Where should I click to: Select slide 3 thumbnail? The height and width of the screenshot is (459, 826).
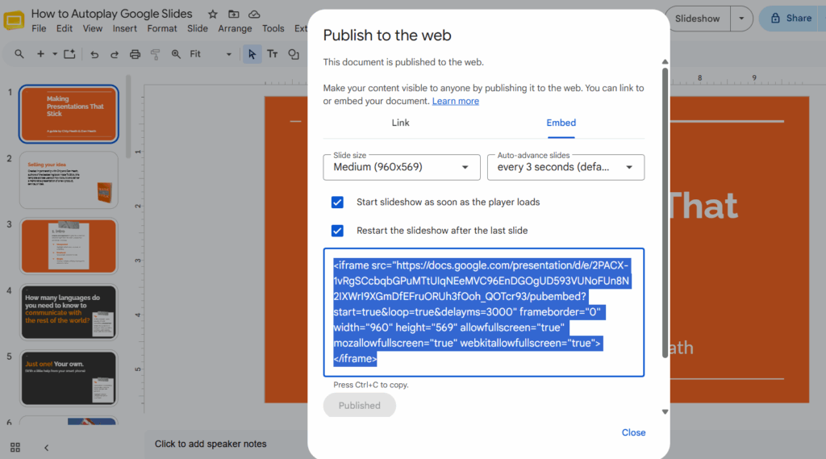69,246
